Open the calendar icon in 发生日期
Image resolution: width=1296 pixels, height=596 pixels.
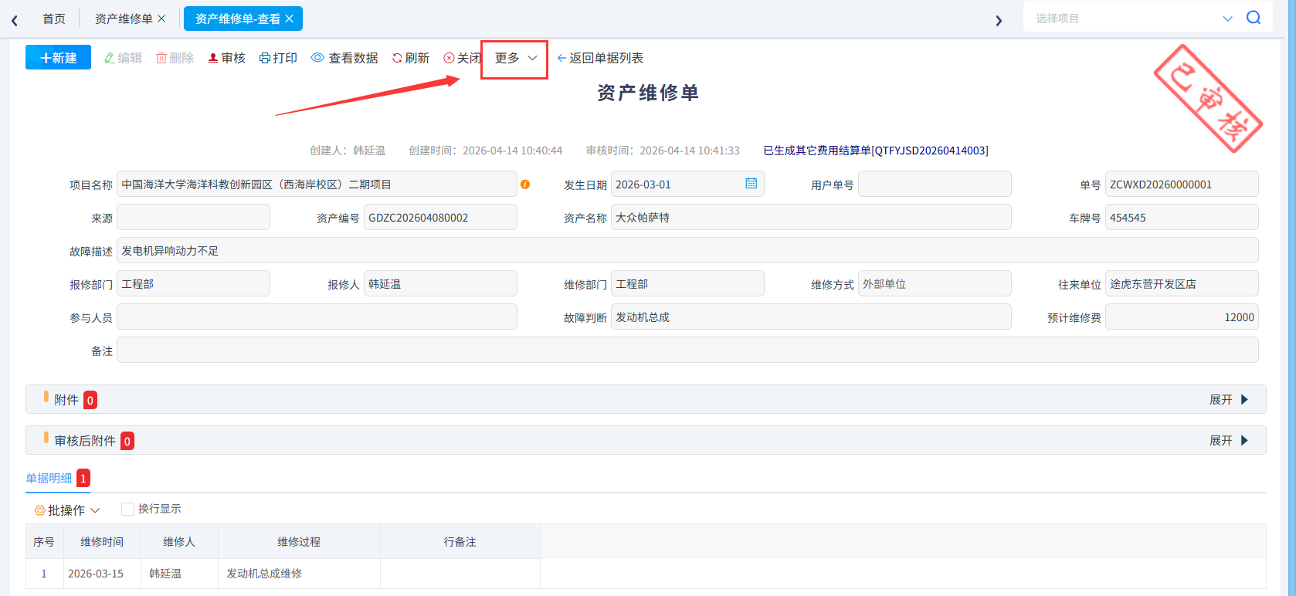[751, 184]
